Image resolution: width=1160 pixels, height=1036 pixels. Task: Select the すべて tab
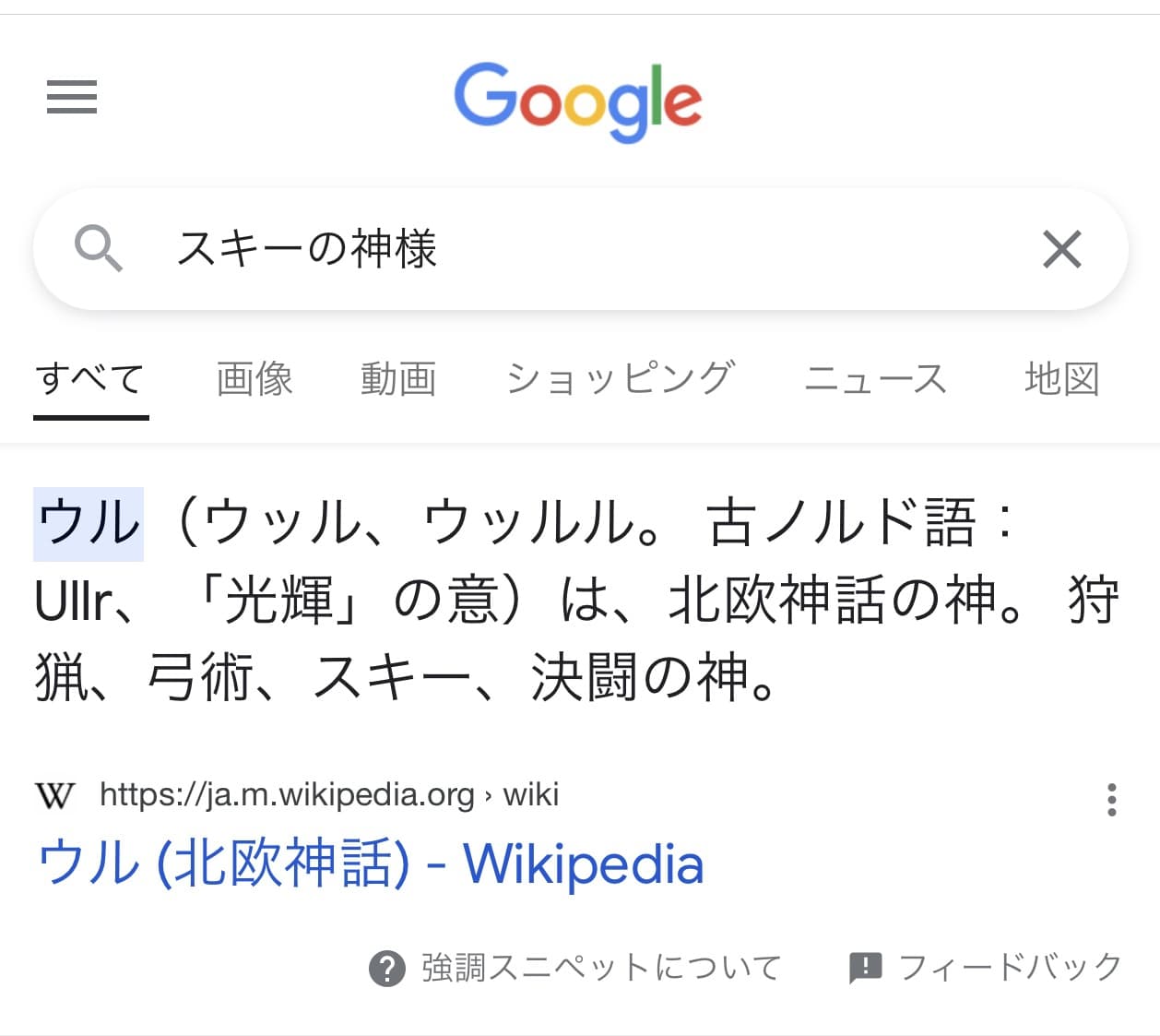(x=90, y=378)
